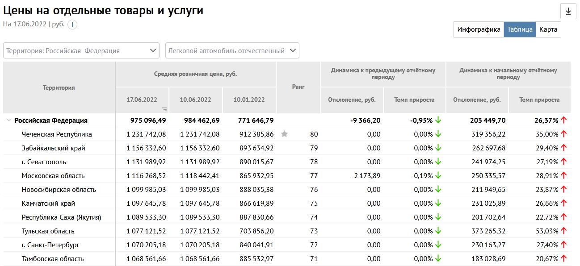
Task: Click the Территория column header
Action: [59, 87]
